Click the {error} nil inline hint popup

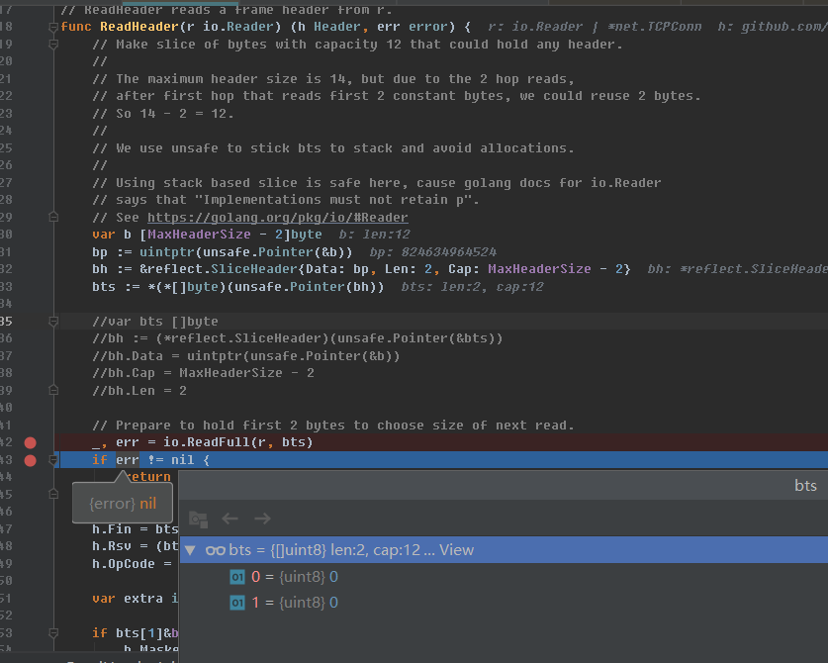click(x=122, y=503)
